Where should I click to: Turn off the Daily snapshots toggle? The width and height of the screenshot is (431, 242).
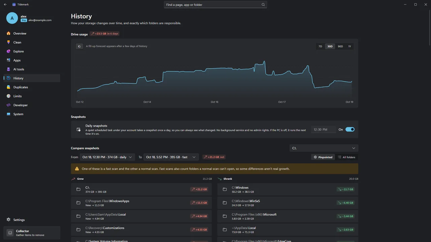click(350, 129)
